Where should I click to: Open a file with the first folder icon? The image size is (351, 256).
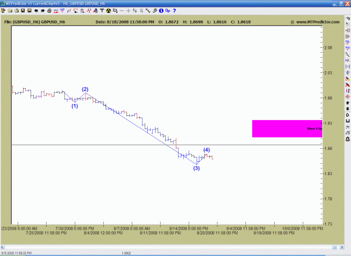[x=10, y=11]
